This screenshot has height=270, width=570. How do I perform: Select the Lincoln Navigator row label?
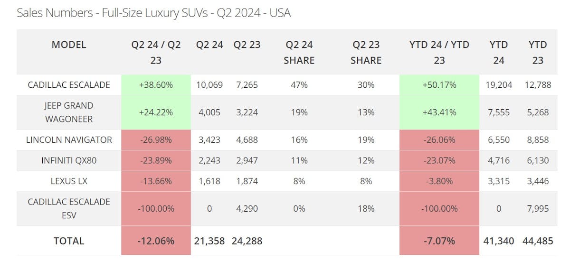point(69,140)
